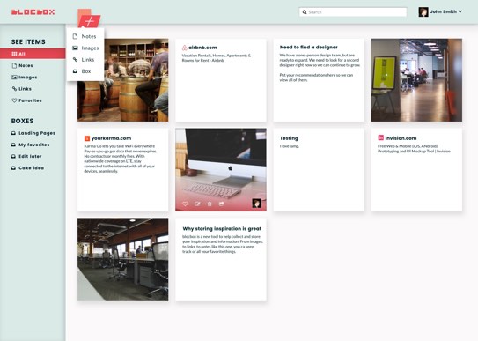Expand the John Smith user dropdown
The image size is (478, 341).
pos(460,11)
